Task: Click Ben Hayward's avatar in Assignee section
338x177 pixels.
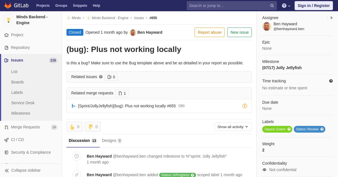Action: (x=267, y=26)
